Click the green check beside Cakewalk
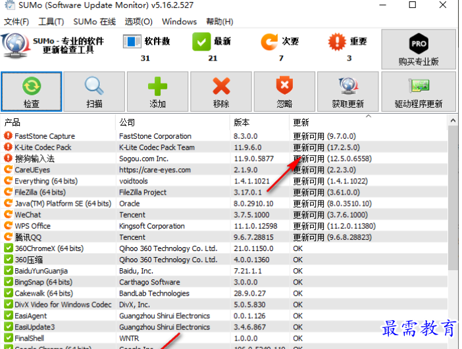 (x=9, y=292)
